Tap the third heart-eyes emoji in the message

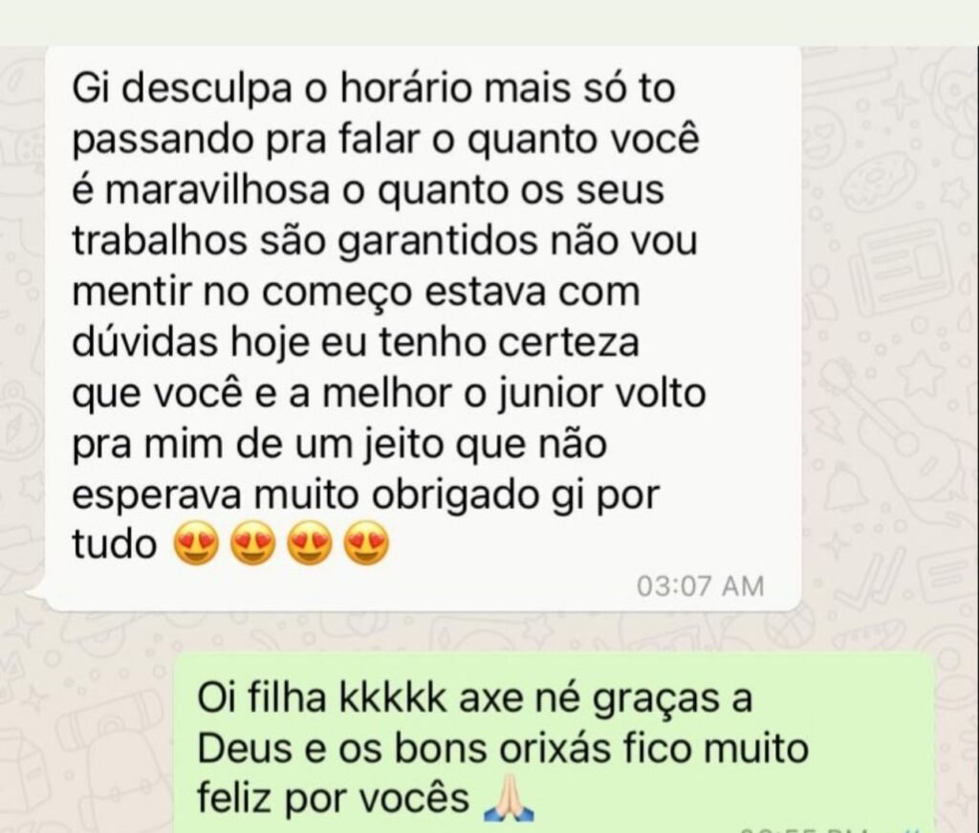[311, 542]
